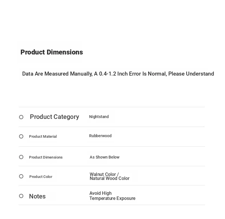225x219 pixels.
Task: Click the Product Color label
Action: point(41,177)
